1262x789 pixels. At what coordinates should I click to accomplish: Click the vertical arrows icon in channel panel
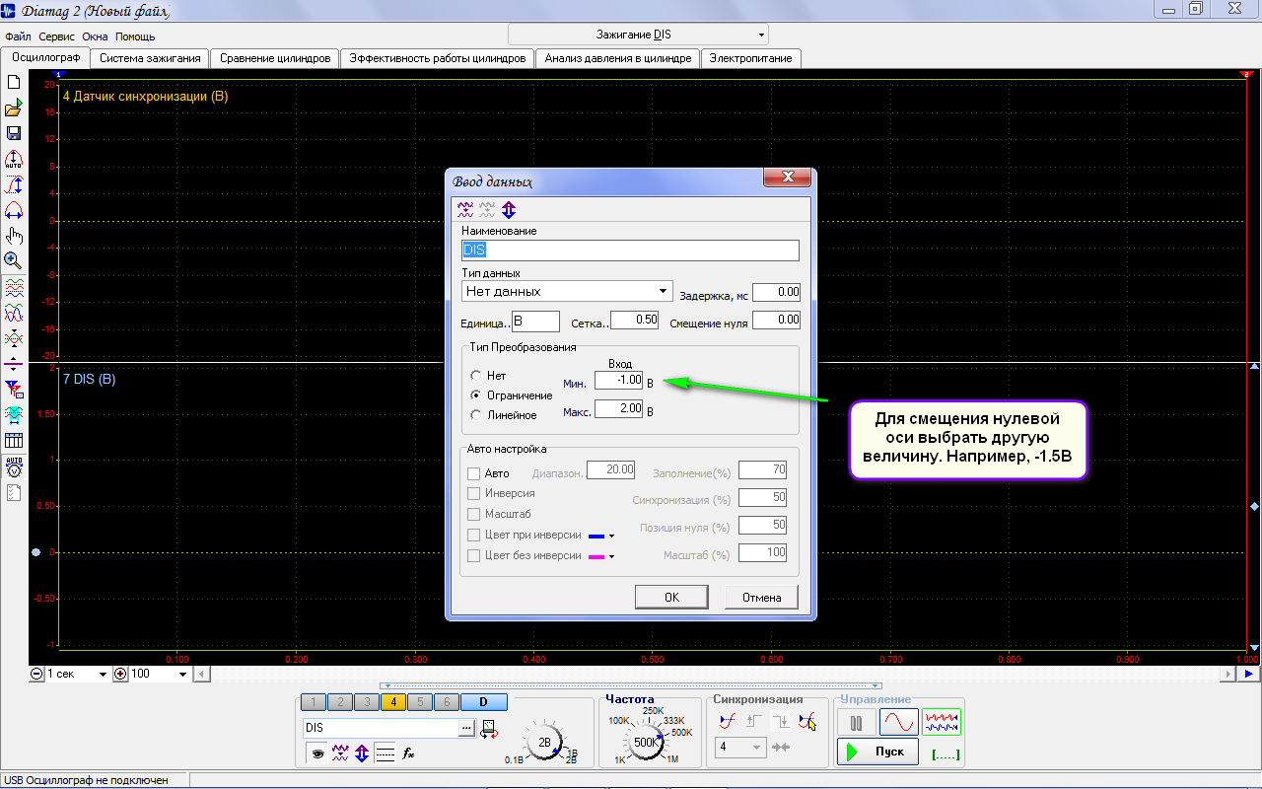[x=362, y=753]
